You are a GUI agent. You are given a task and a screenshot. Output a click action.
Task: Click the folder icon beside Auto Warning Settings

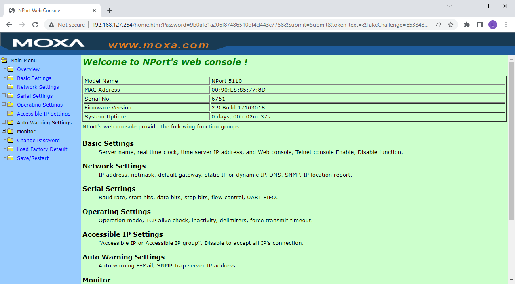tap(11, 123)
